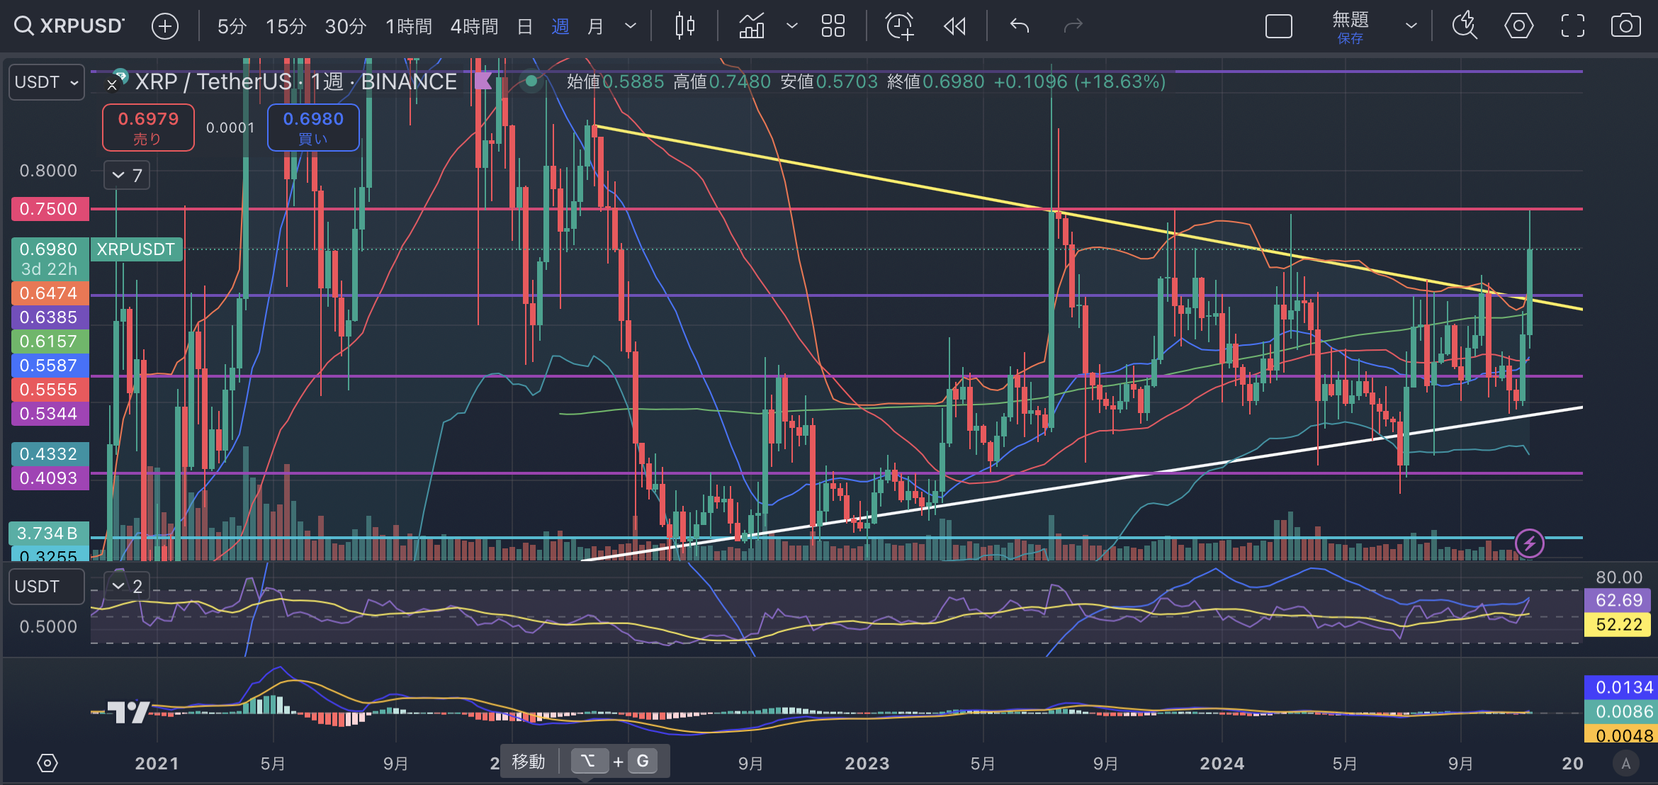Screen dimensions: 1658x785
Task: Open the USDT currency selector in lower pane
Action: (x=47, y=587)
